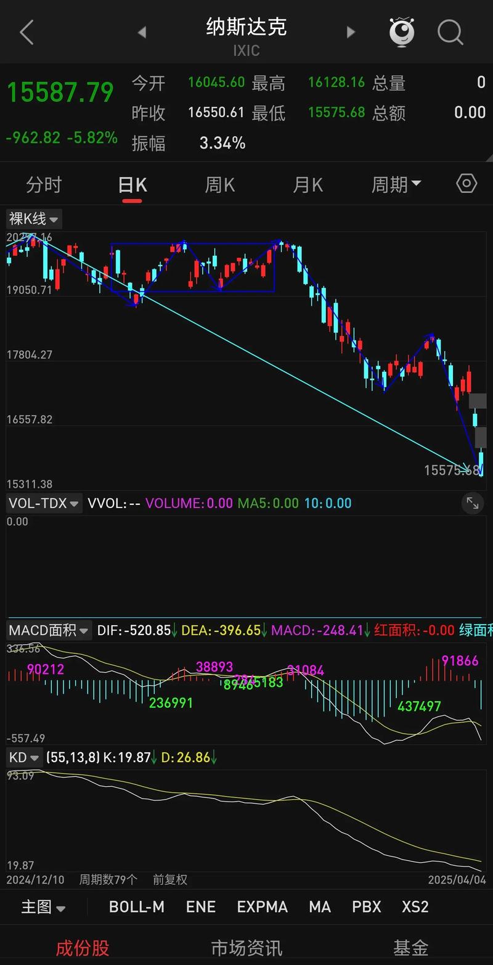Tap the end date 2025/04/04
493x965 pixels.
click(x=457, y=880)
